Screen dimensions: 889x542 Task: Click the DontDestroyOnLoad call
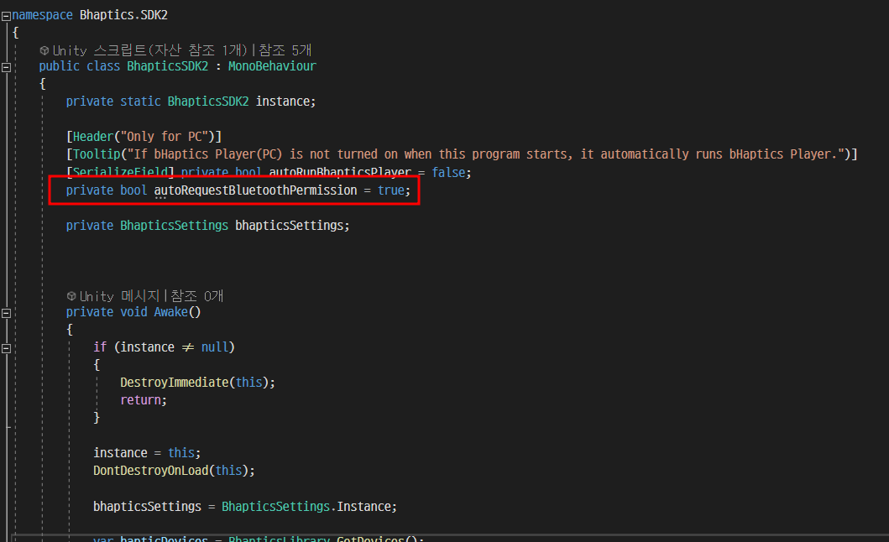[174, 470]
